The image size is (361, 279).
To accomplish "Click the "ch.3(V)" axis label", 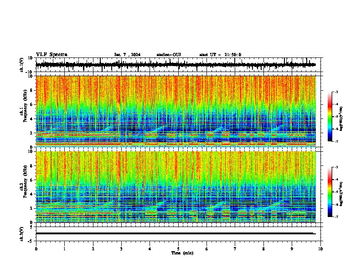I will [x=22, y=234].
